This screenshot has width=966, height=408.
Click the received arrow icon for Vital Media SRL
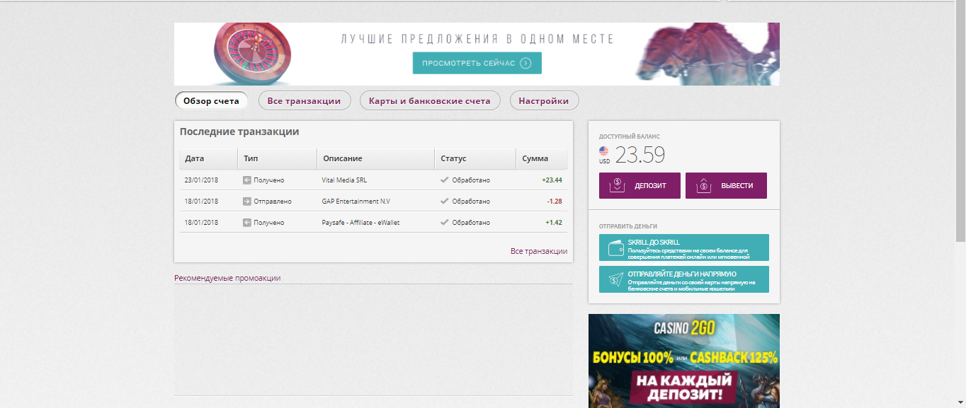click(247, 180)
